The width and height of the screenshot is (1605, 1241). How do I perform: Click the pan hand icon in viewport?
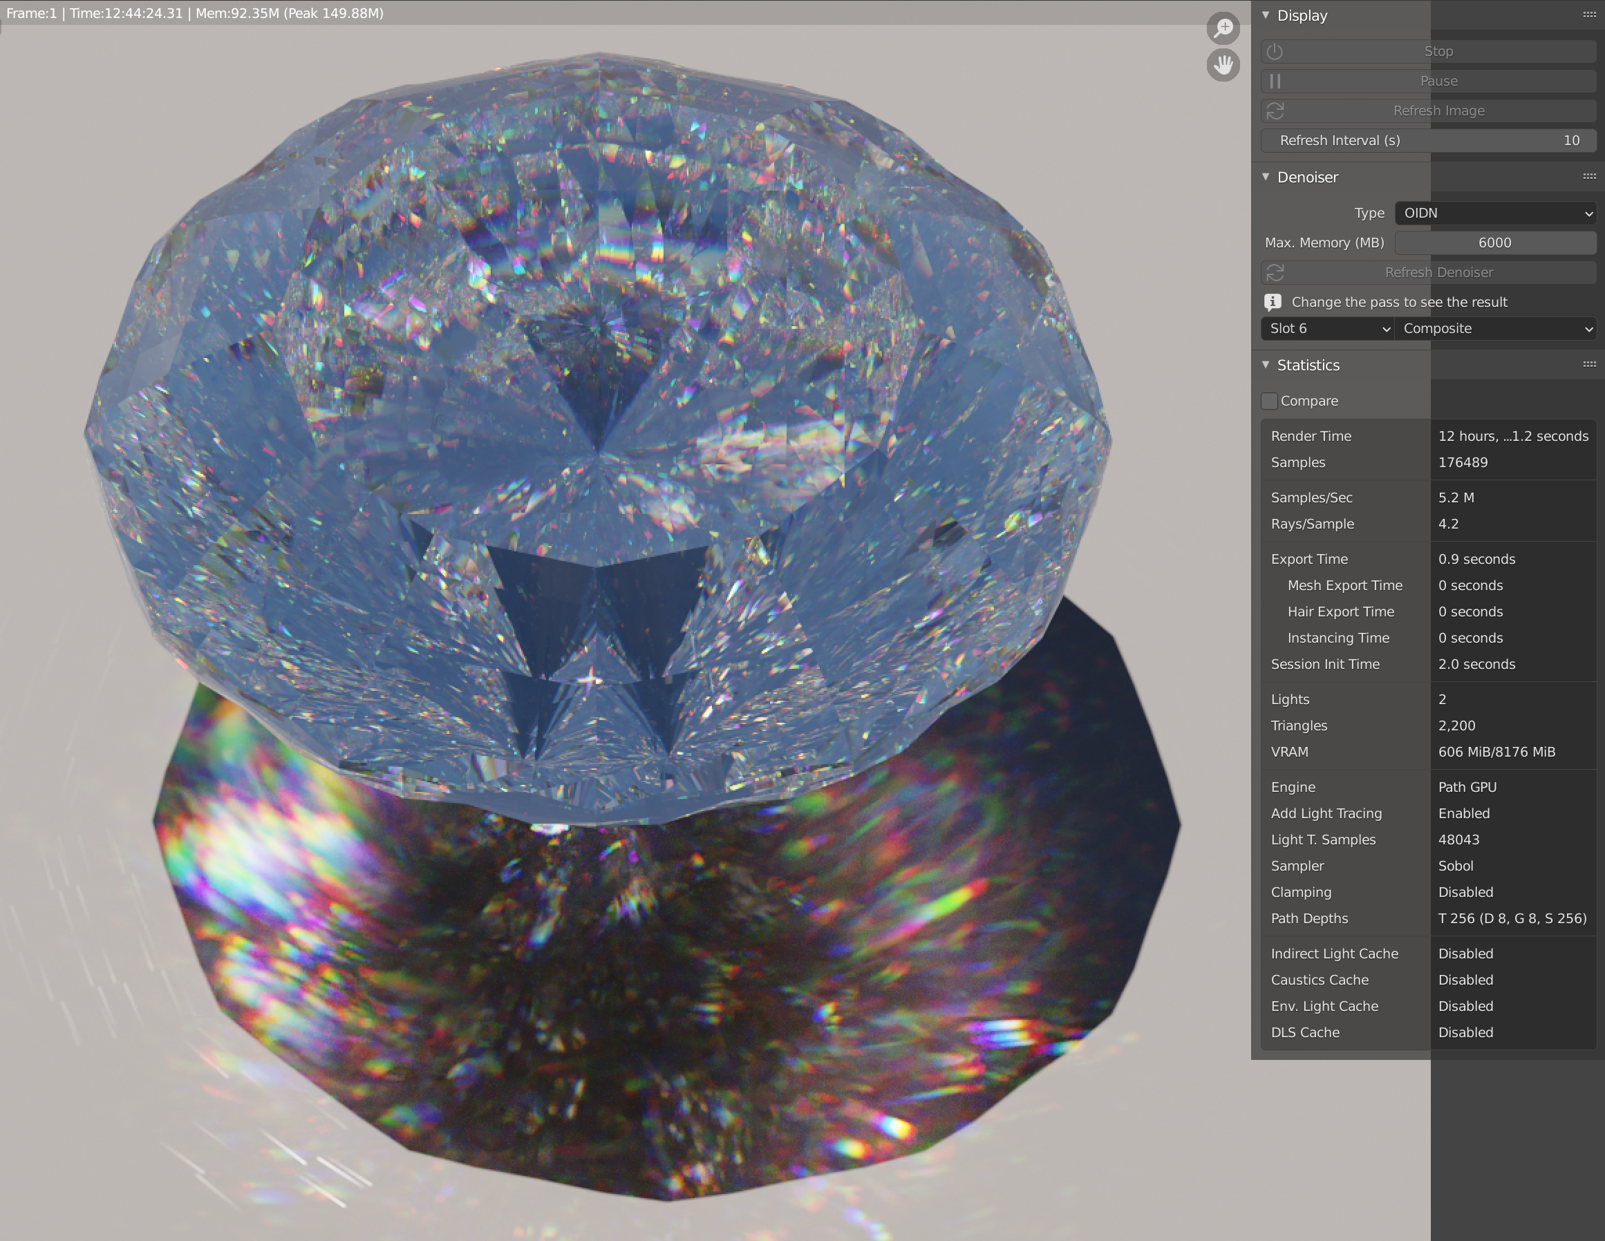(1223, 66)
